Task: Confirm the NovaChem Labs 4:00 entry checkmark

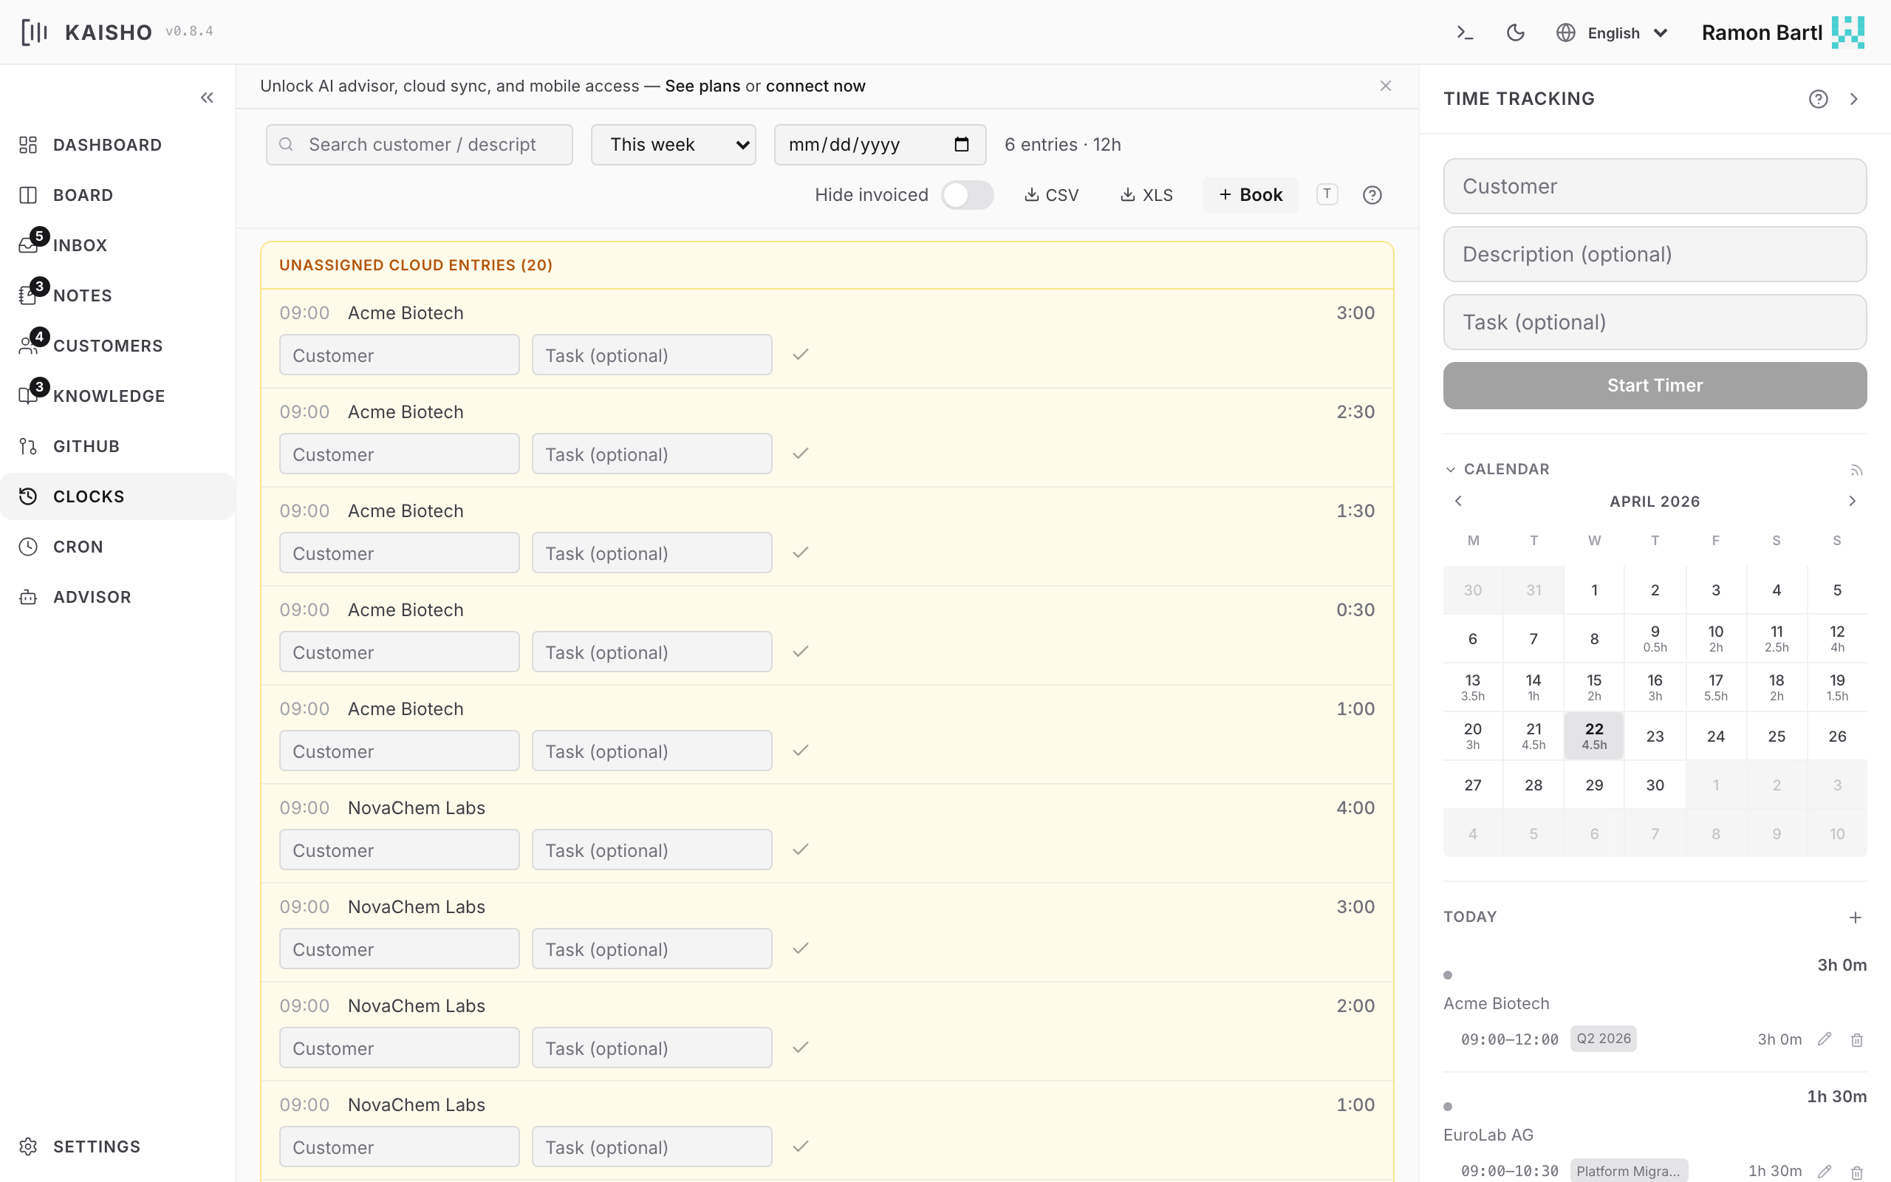Action: tap(800, 850)
